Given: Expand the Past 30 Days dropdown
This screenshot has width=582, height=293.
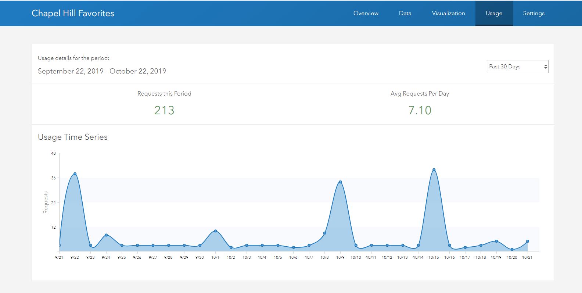Looking at the screenshot, I should click(517, 67).
